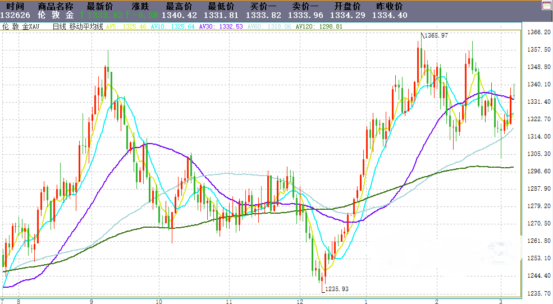Open the 移动平均线 indicator label
The height and width of the screenshot is (304, 553).
click(x=85, y=26)
